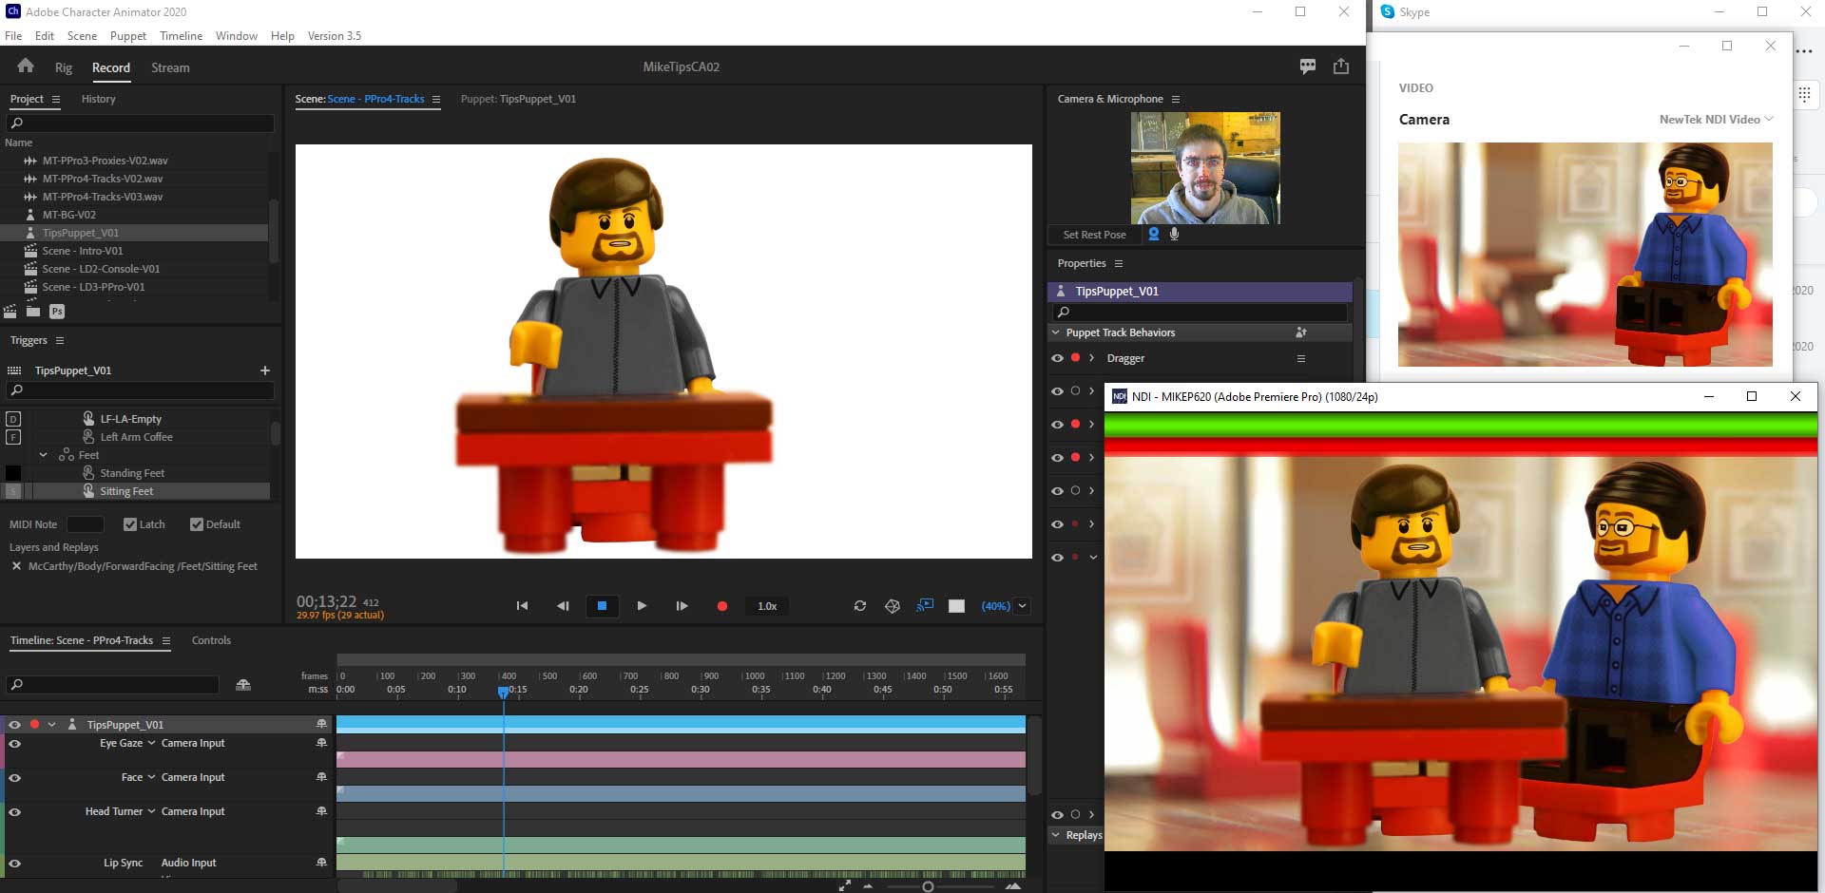Collapse Puppet Track Behaviors section
Image resolution: width=1825 pixels, height=893 pixels.
pos(1055,332)
